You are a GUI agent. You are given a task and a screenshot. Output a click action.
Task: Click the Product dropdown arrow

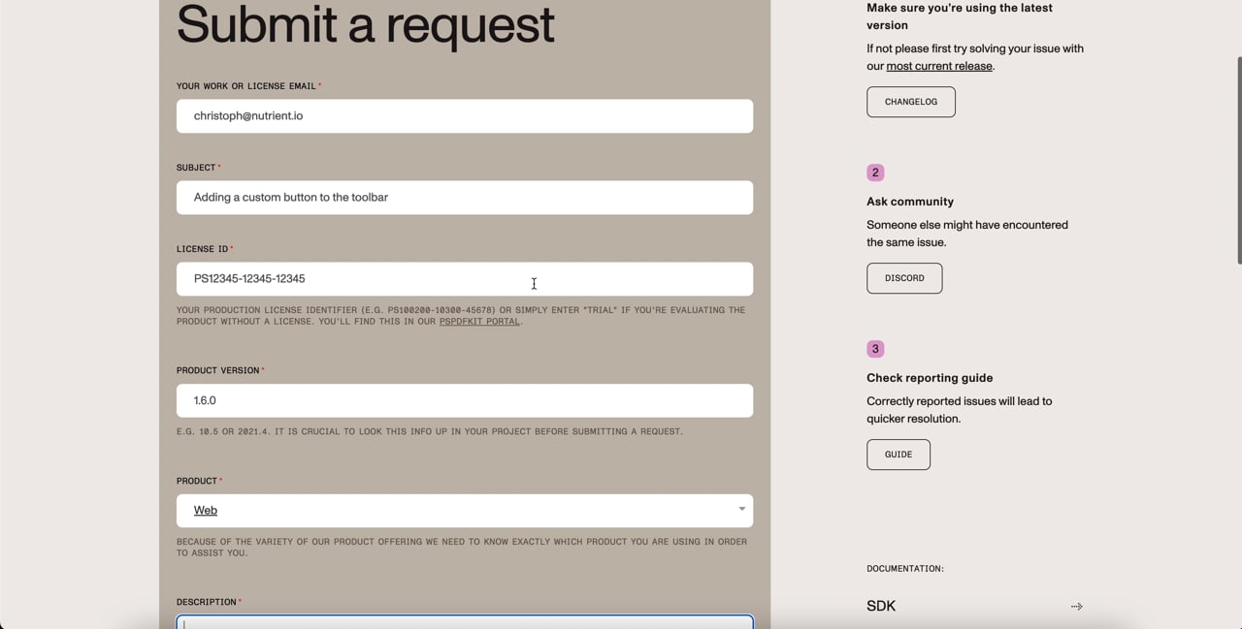coord(741,510)
